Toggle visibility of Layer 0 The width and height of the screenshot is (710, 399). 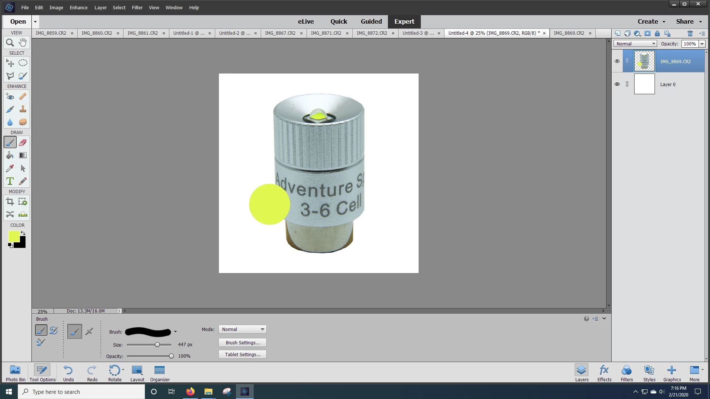pos(617,84)
